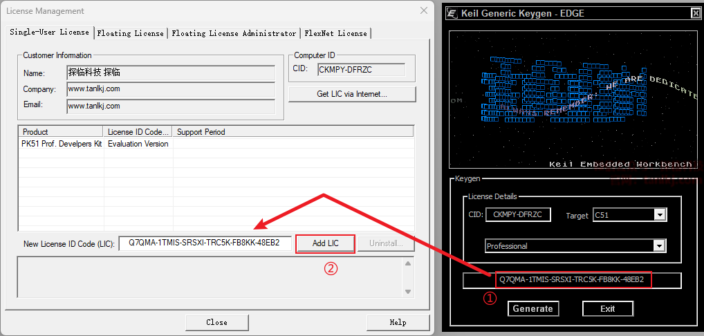Click the License ID Code column header
The width and height of the screenshot is (704, 336).
pyautogui.click(x=138, y=132)
